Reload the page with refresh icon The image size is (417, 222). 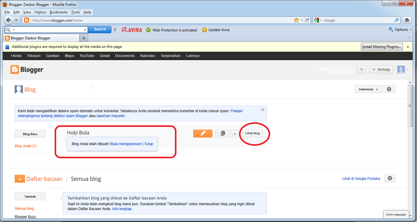[307, 20]
